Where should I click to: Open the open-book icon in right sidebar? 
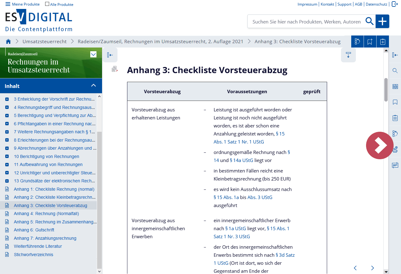tap(395, 86)
